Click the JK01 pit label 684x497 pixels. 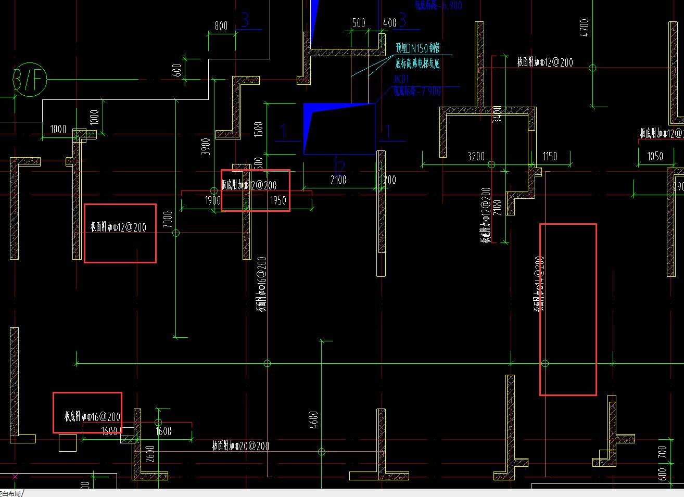[x=402, y=80]
